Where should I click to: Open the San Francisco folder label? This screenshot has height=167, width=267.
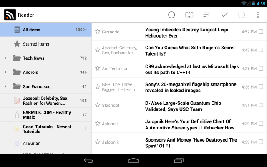tap(37, 86)
